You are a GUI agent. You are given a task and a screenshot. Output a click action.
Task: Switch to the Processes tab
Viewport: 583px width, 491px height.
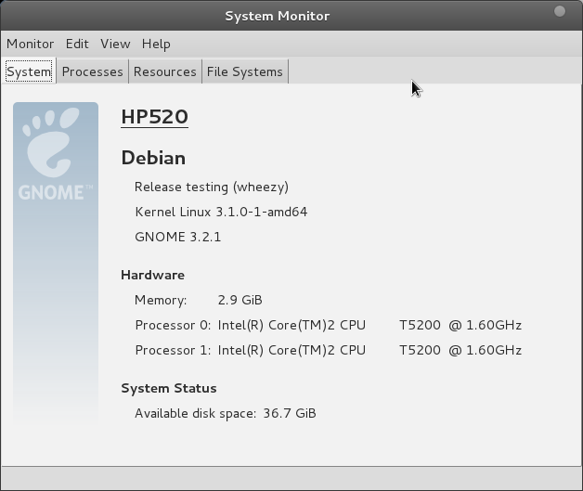[92, 71]
